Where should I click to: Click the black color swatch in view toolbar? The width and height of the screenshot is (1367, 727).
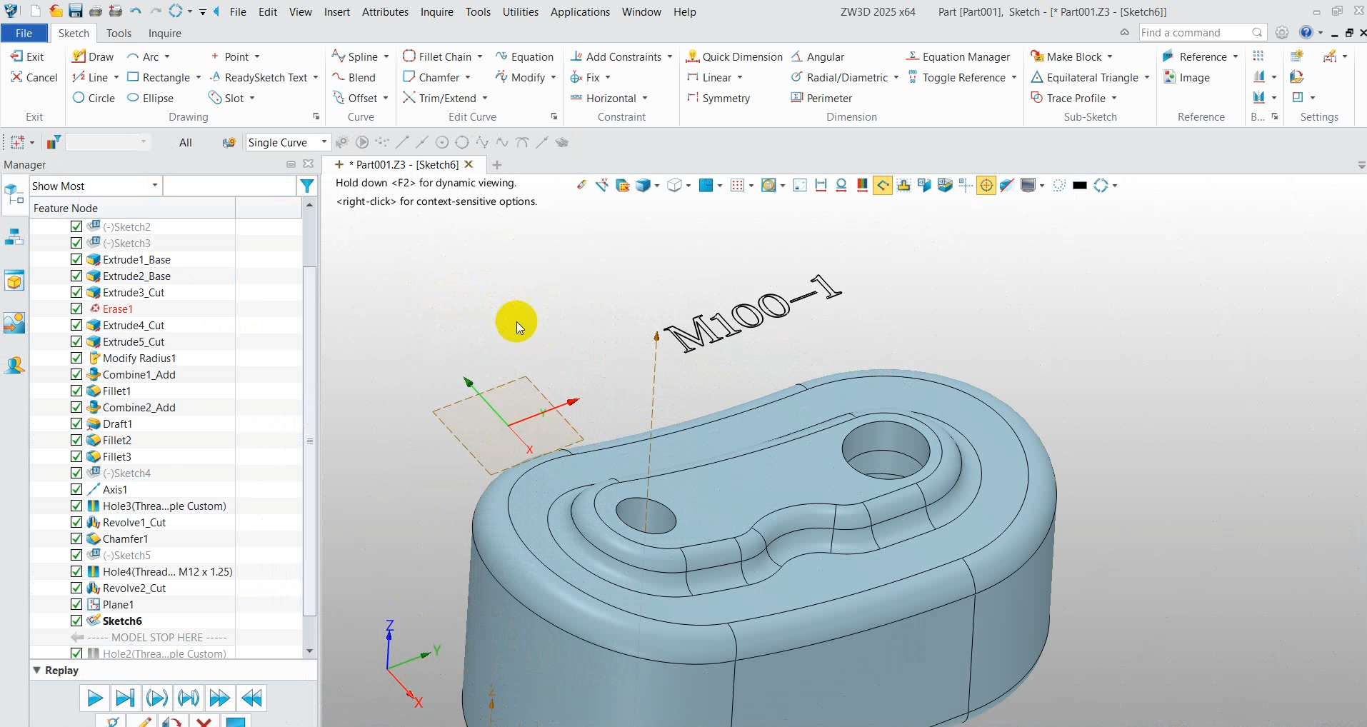pyautogui.click(x=1080, y=186)
